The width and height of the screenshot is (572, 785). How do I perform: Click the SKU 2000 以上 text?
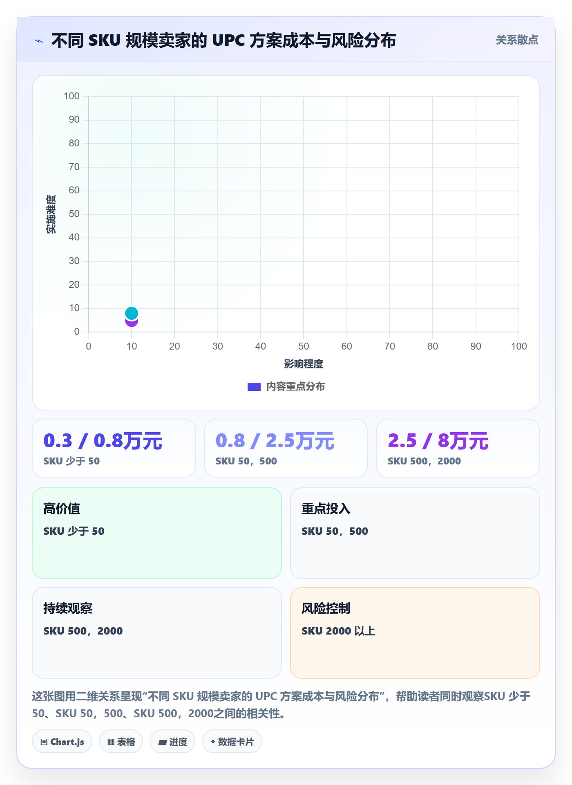tap(338, 631)
